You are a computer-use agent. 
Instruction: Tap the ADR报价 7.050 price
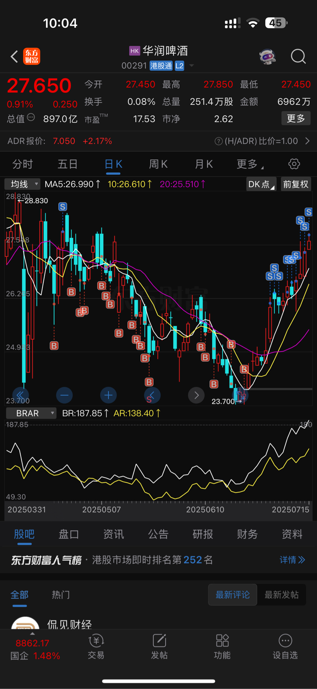point(64,141)
